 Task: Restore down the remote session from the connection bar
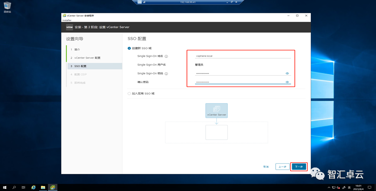[232, 2]
